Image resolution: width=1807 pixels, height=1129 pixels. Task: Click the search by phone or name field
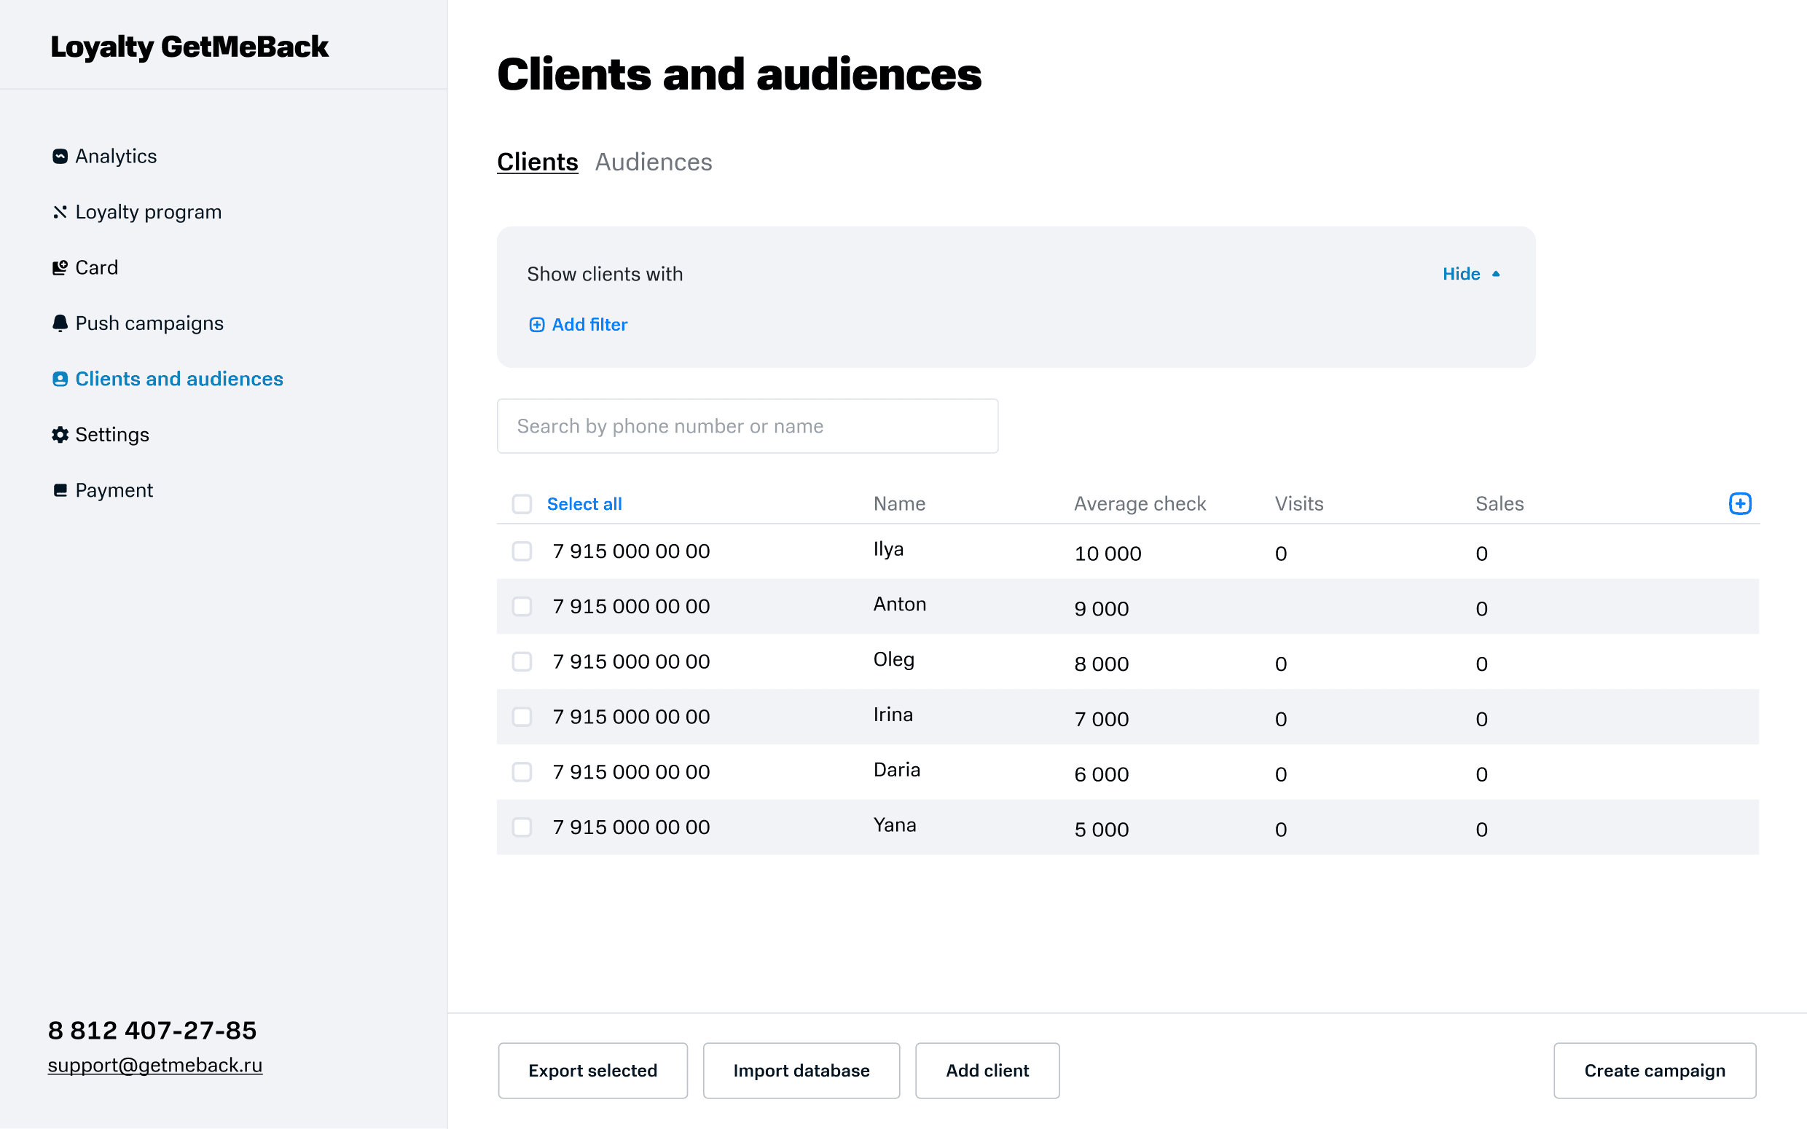click(748, 426)
